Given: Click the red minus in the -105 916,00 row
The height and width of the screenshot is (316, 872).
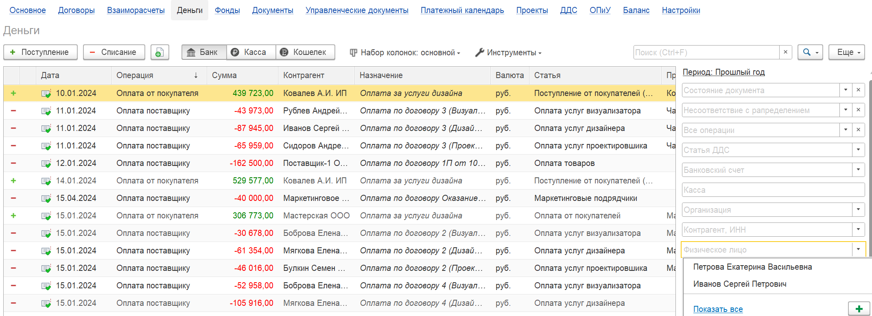Looking at the screenshot, I should [x=13, y=303].
